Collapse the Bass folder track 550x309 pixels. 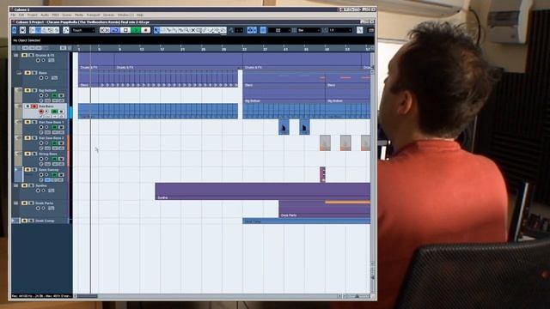(x=19, y=73)
